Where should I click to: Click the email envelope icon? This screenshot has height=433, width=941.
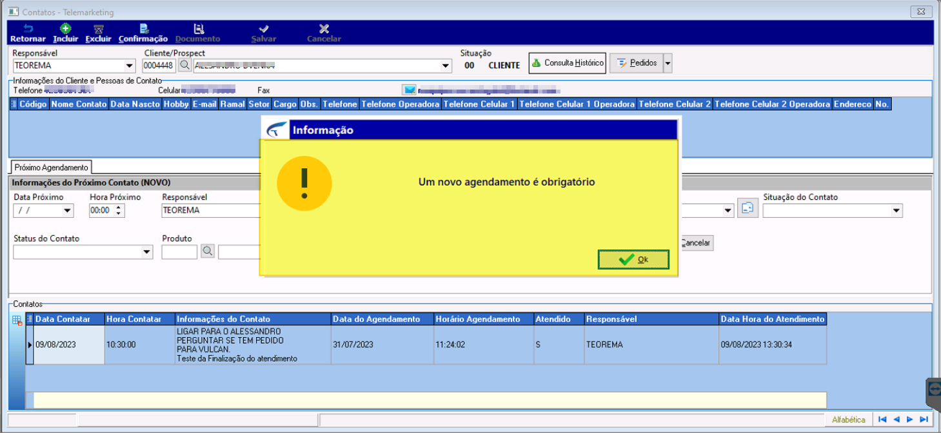408,90
